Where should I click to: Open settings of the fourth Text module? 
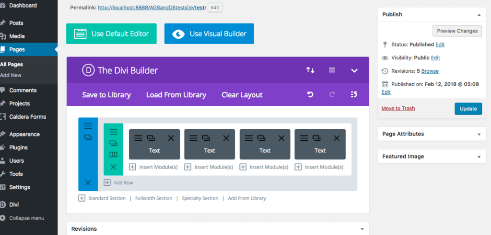pos(304,138)
